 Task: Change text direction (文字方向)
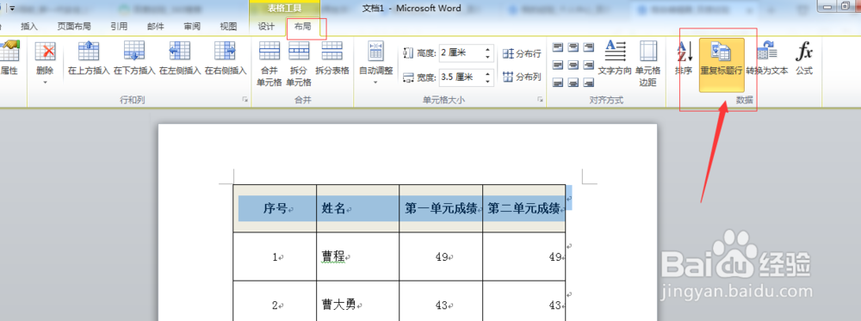[615, 58]
